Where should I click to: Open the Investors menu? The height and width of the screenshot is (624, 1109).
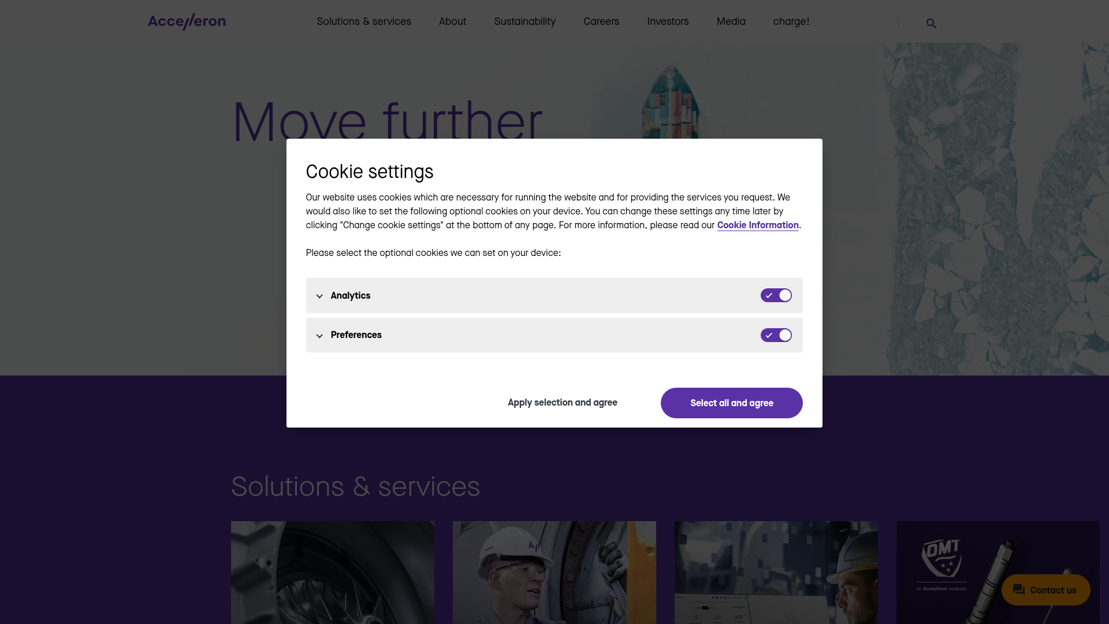(x=668, y=21)
